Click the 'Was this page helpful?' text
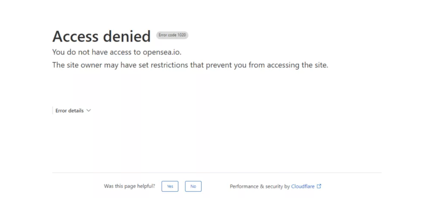Viewport: 436px width, 198px height. [129, 186]
